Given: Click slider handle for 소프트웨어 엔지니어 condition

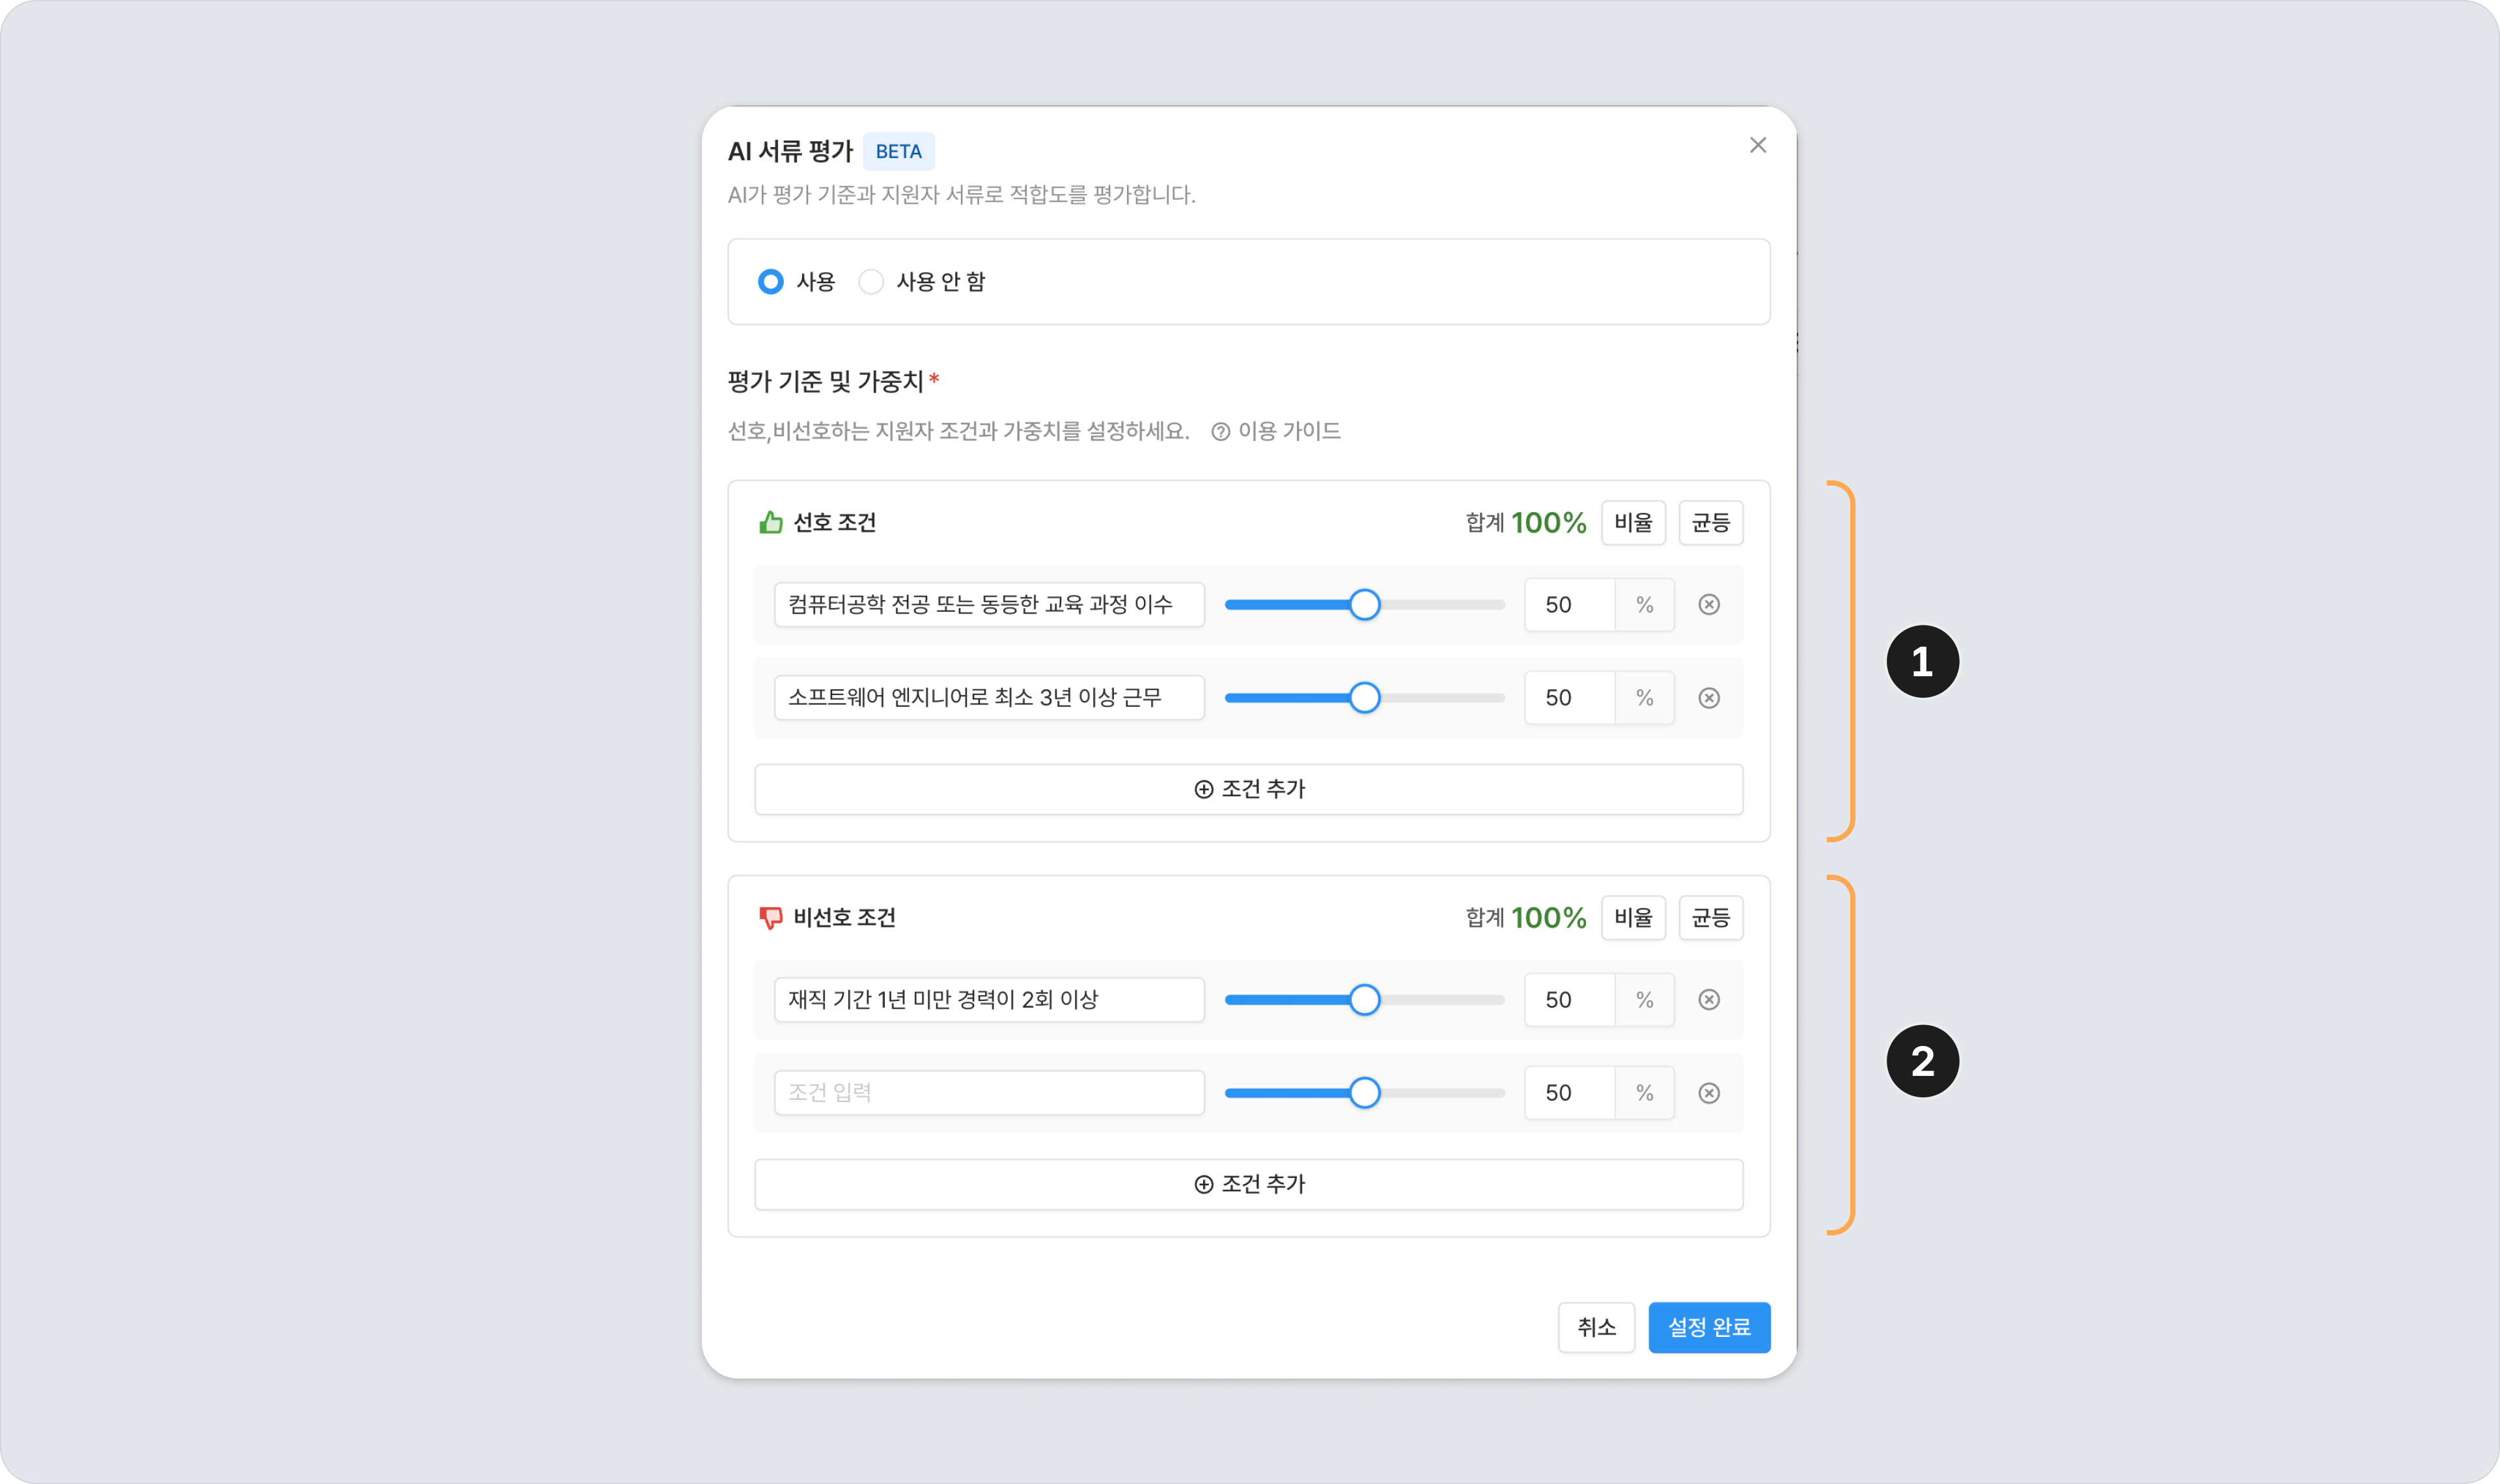Looking at the screenshot, I should pyautogui.click(x=1364, y=698).
